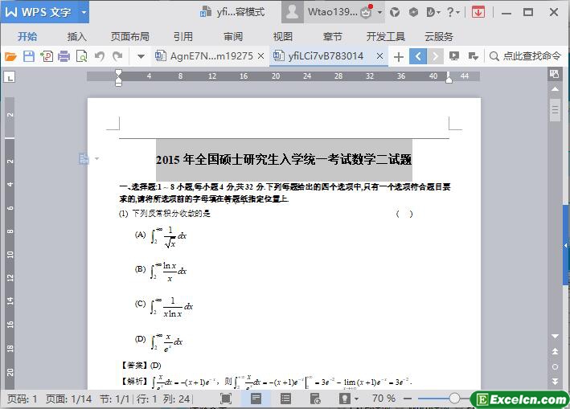Select the yfiLCi7vB783014 document tab
Viewport: 570px width, 409px height.
(x=318, y=56)
